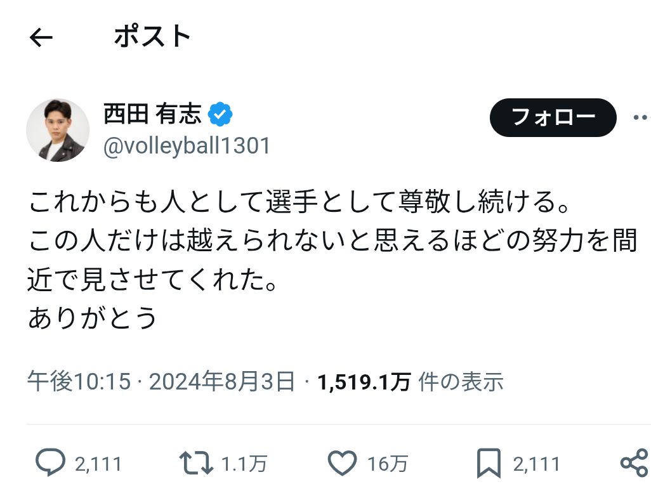Click the blue verified badge
The width and height of the screenshot is (651, 491).
point(220,114)
